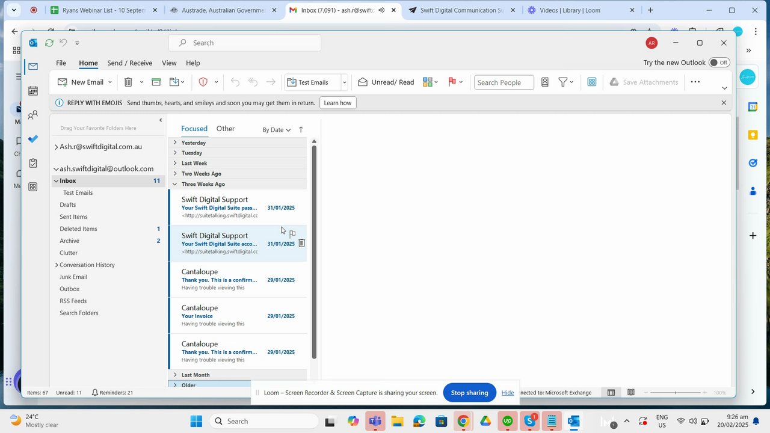Open the Test Emails quick steps dropdown

pos(345,82)
